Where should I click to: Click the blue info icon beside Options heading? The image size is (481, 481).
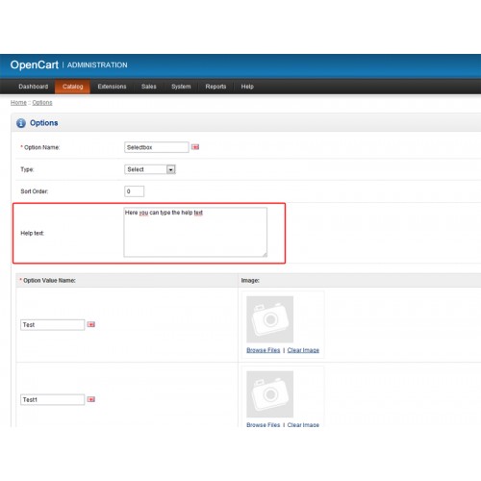pos(21,123)
